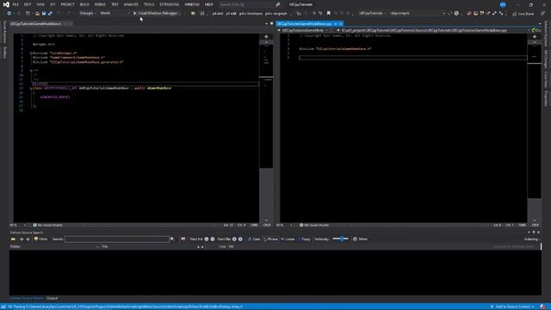
Task: Click the Hints button in Entrian search
Action: click(40, 239)
